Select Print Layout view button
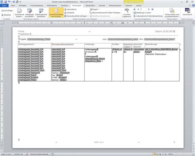Image resolution: width=195 pixels, height=156 pixels. [155, 154]
